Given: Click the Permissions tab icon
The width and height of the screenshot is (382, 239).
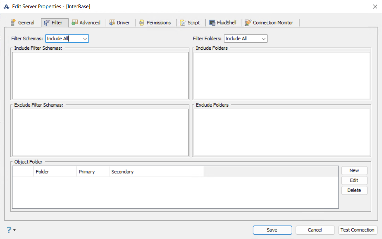Looking at the screenshot, I should (x=141, y=23).
